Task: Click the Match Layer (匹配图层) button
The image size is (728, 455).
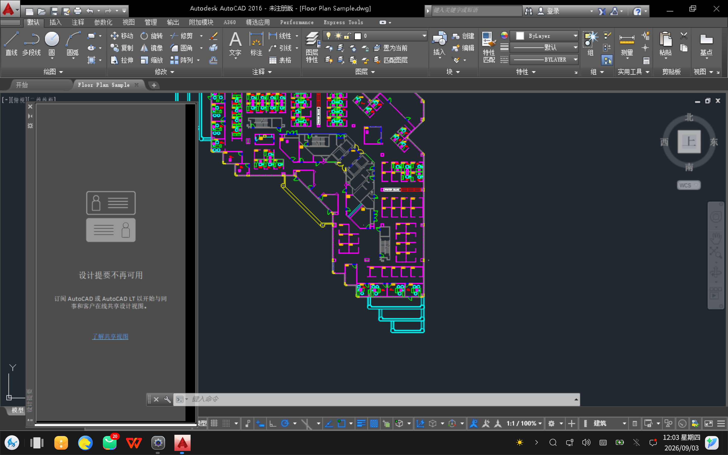Action: coord(391,60)
